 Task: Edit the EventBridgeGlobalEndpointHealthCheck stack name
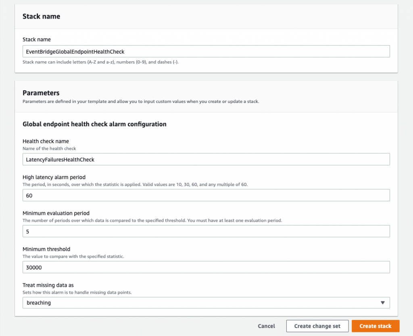[206, 51]
